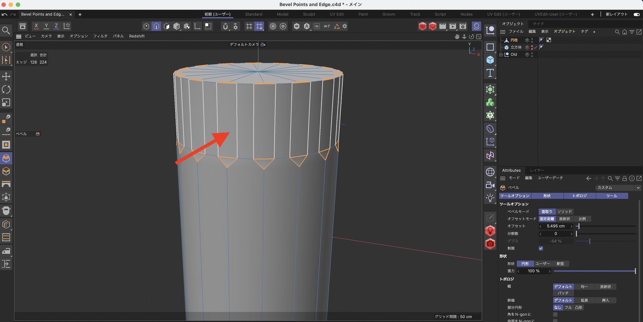Click the 張力 (Tension) slider track
Image resolution: width=643 pixels, height=322 pixels.
pyautogui.click(x=594, y=271)
